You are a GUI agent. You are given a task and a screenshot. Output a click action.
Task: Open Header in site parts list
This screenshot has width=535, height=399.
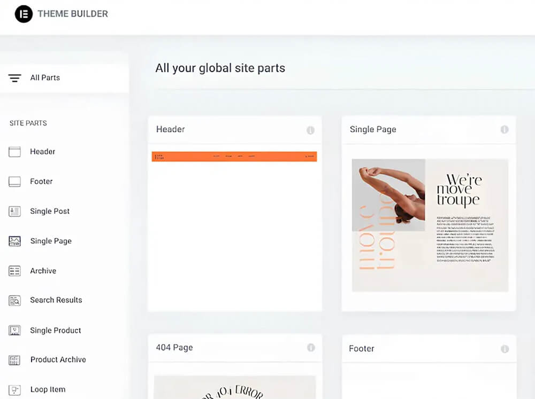tap(43, 152)
